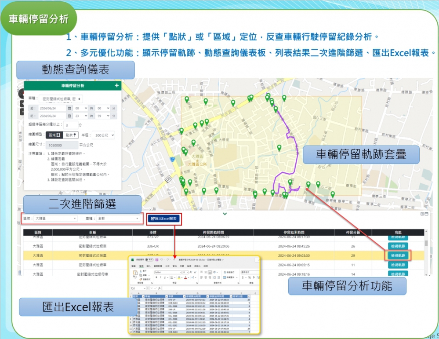Click 檢視軌跡 in the highlighted yellow row
This screenshot has height=339, width=439.
(398, 255)
